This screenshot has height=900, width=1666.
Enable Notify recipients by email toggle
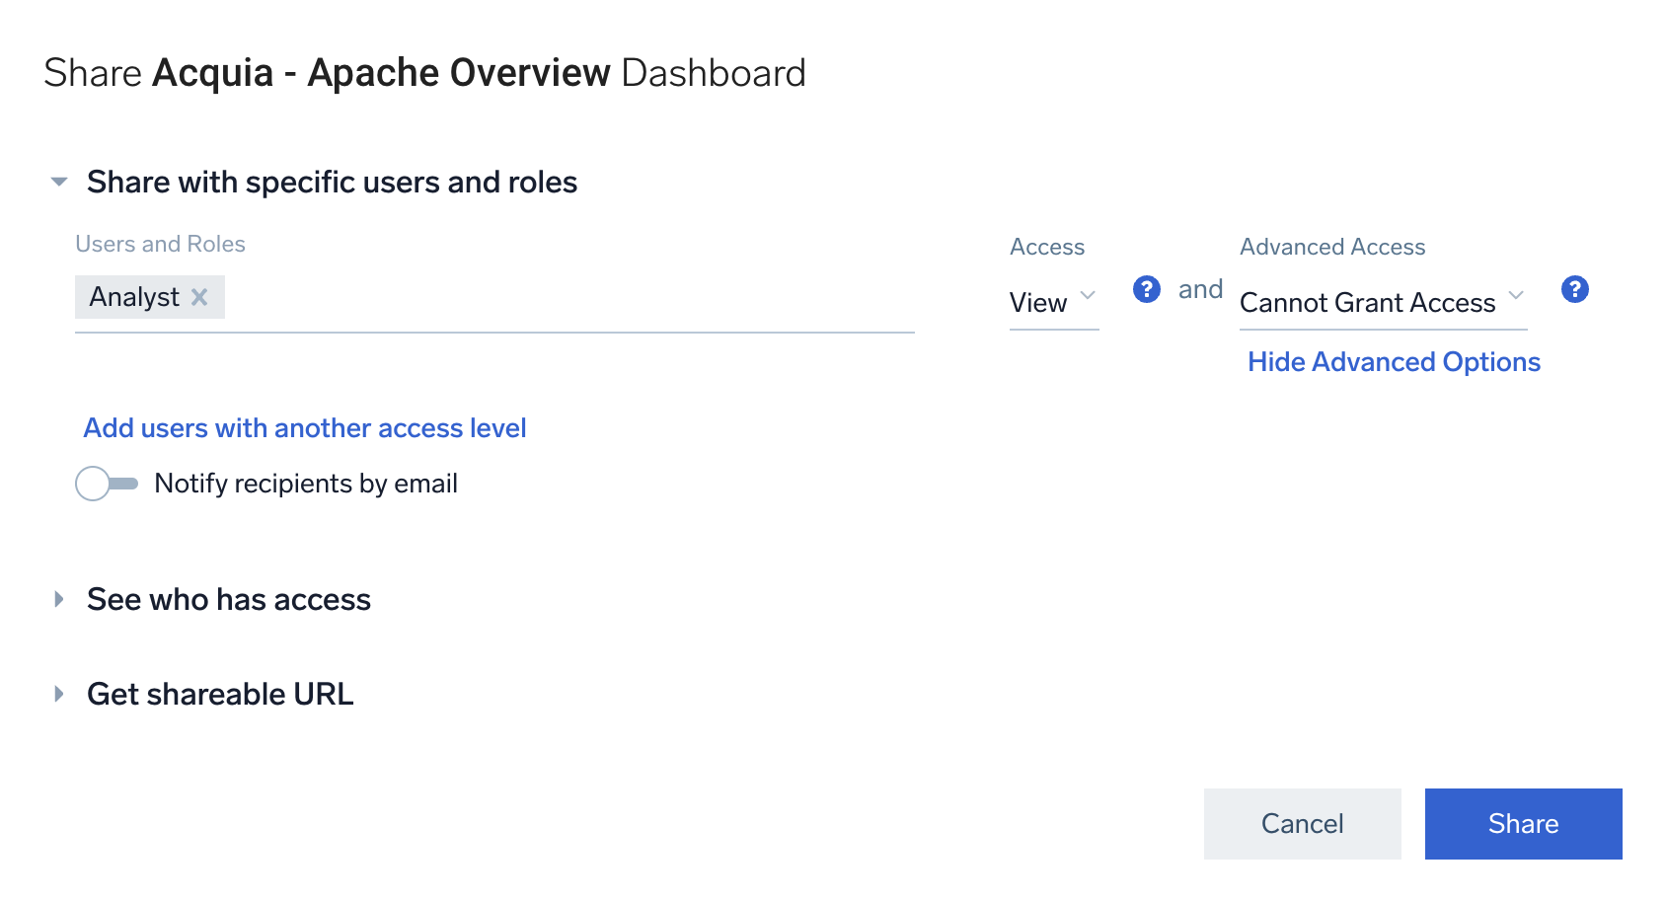coord(107,484)
